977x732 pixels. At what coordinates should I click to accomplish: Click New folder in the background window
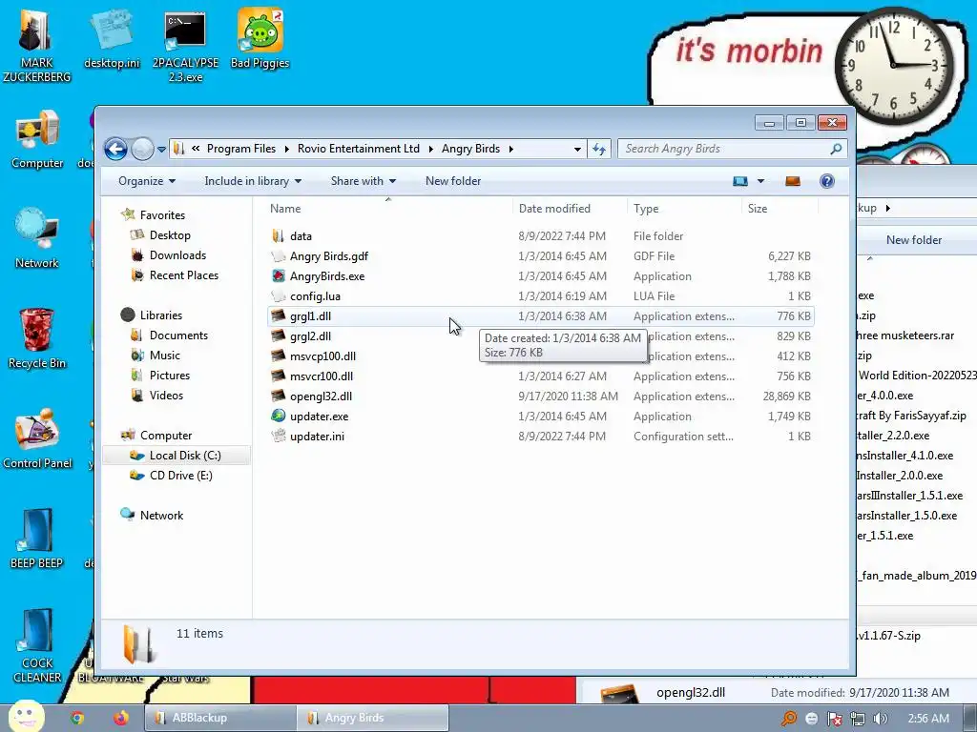[x=913, y=239]
